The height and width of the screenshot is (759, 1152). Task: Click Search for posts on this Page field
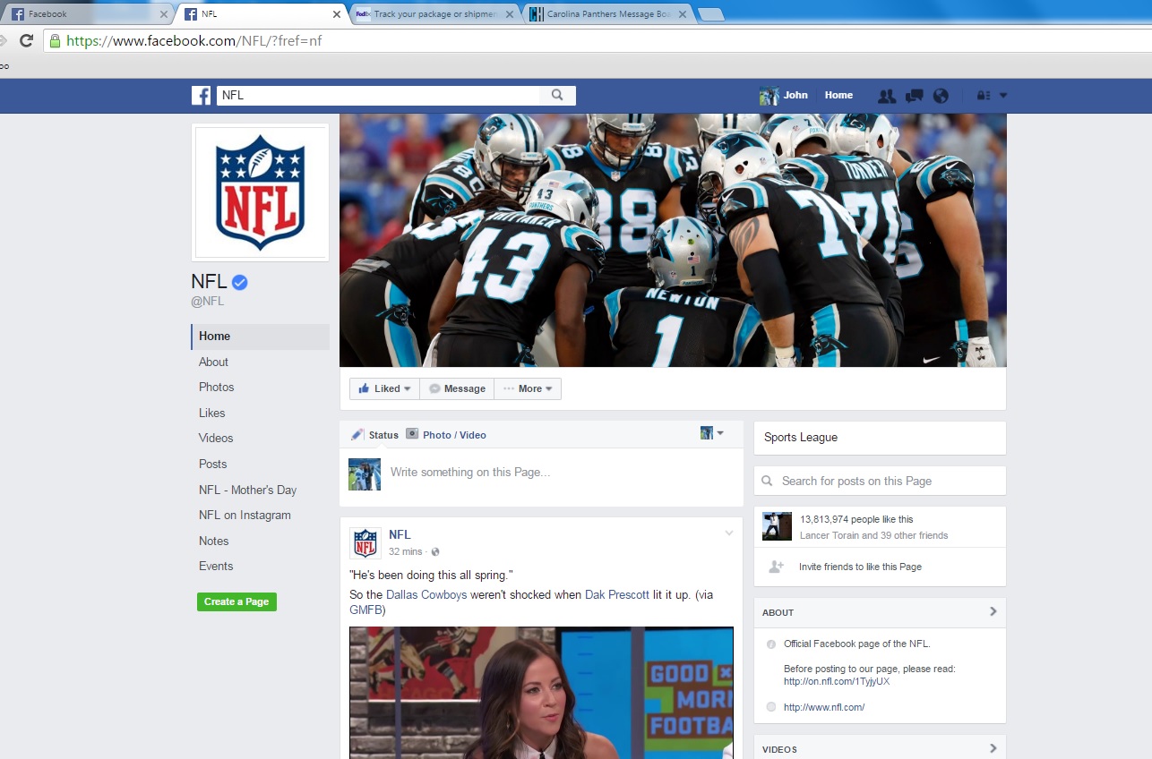click(880, 481)
